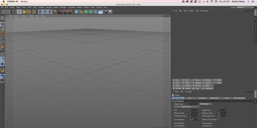Toggle the Z axis lock
Screen dimensions: 257x128
pyautogui.click(x=50, y=12)
